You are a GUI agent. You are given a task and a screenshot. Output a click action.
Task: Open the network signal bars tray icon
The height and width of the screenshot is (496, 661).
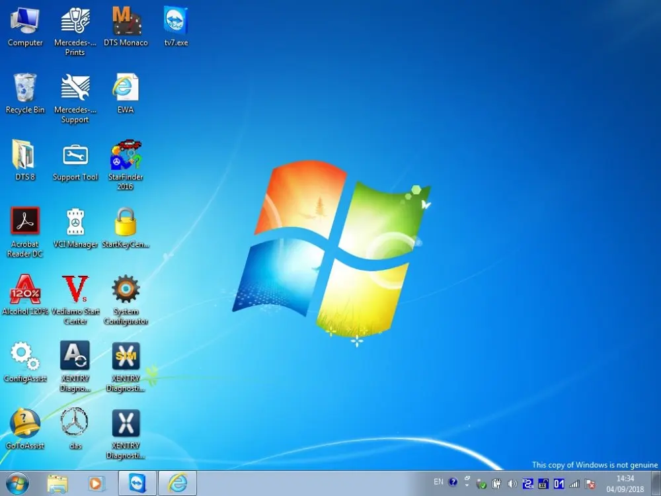574,484
